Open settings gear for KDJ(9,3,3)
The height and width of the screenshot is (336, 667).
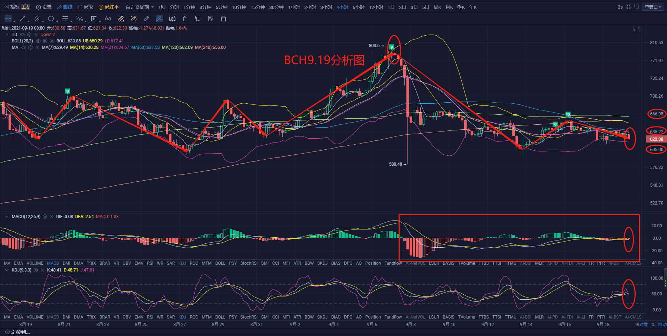coord(36,270)
